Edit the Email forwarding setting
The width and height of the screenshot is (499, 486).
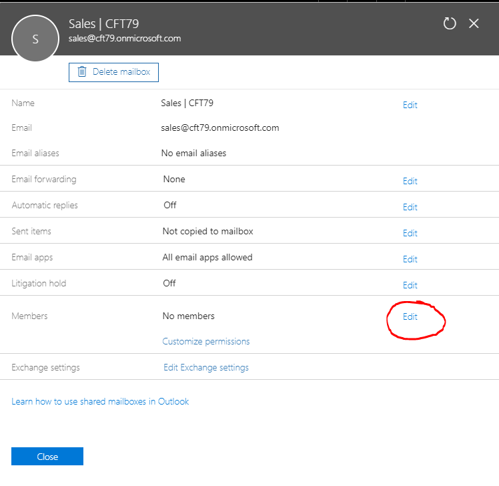pos(410,181)
